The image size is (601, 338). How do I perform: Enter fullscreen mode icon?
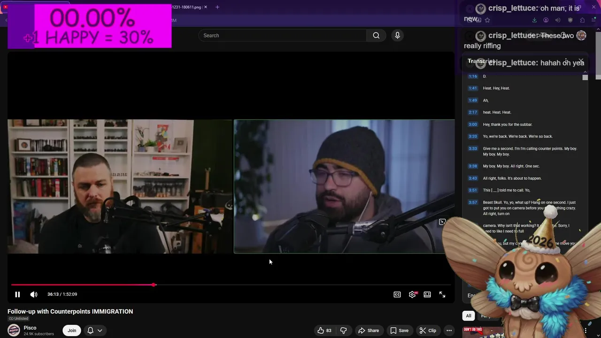(x=442, y=294)
